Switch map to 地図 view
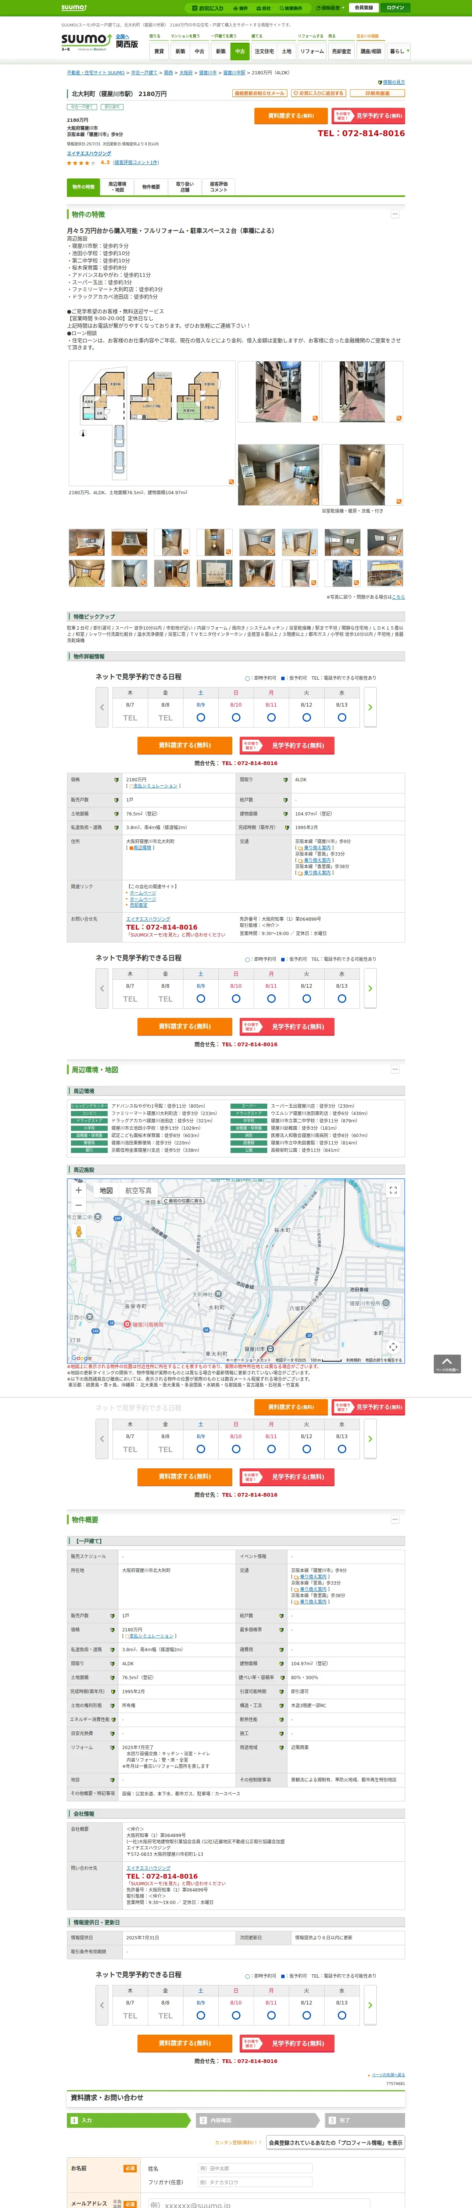 pos(106,1190)
